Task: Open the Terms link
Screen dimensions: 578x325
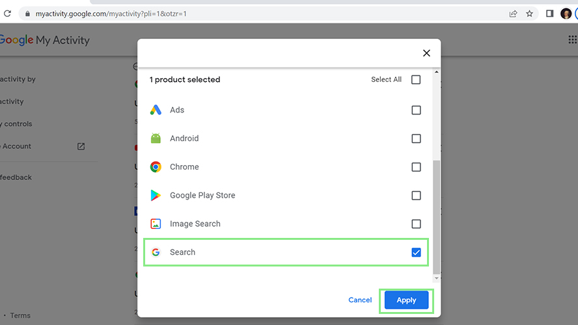Action: click(20, 315)
